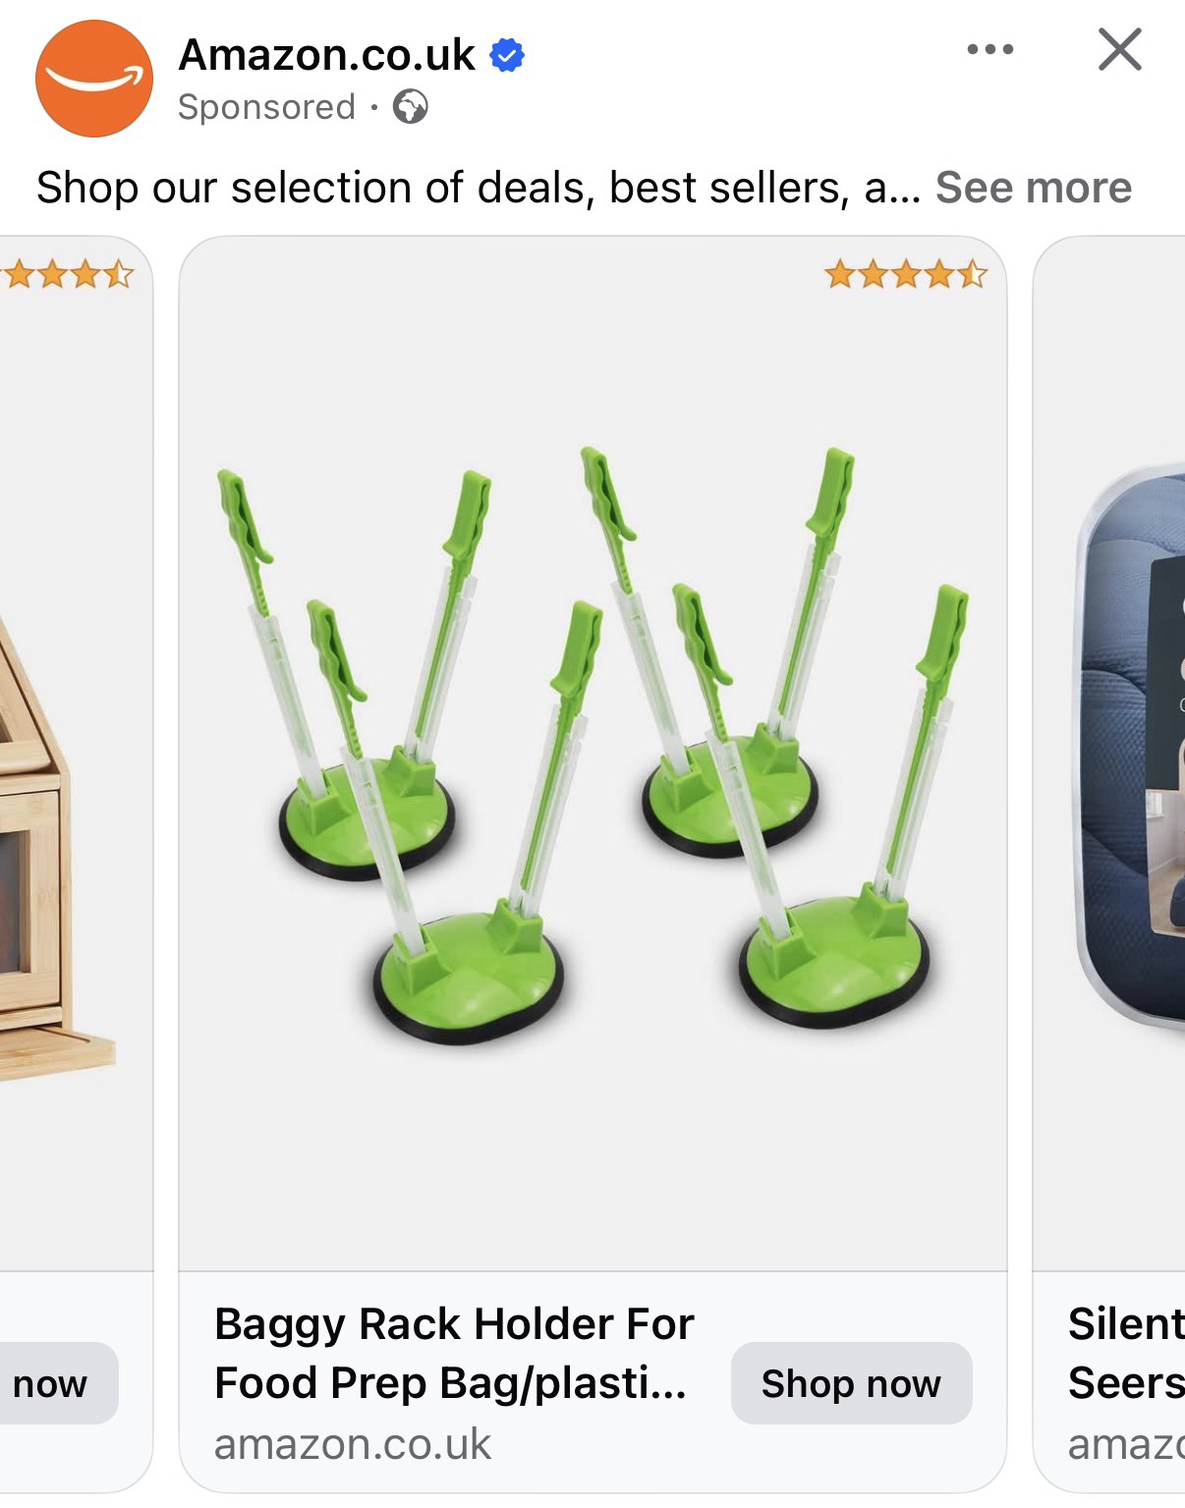The image size is (1185, 1508).
Task: Open the Amazon smile logo profile picture
Action: pyautogui.click(x=94, y=78)
